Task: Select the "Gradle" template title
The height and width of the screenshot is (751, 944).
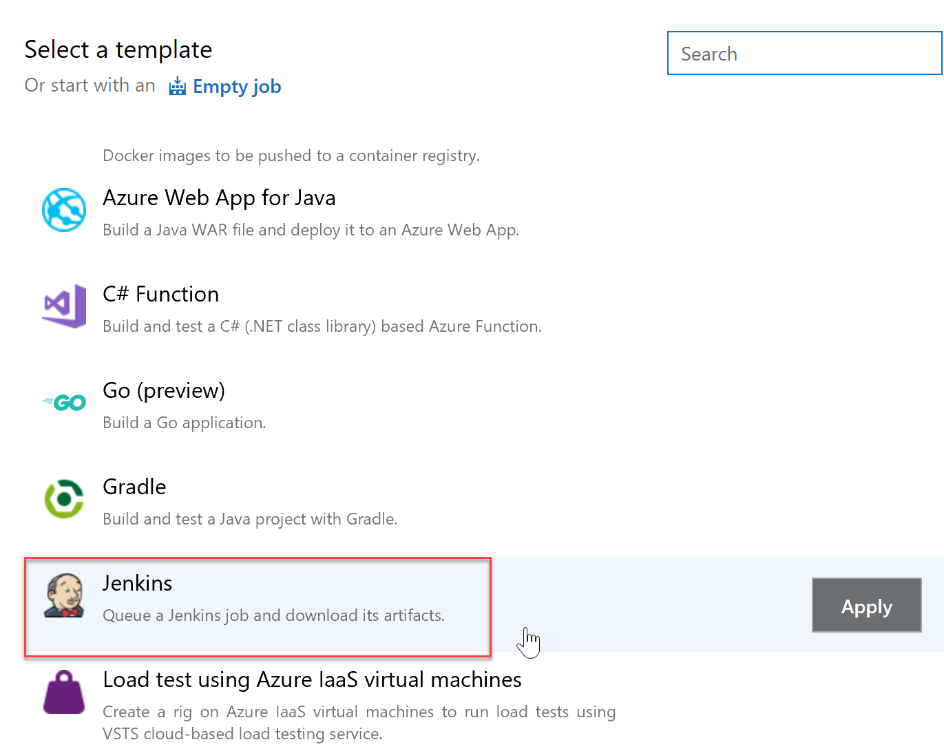Action: [x=134, y=487]
